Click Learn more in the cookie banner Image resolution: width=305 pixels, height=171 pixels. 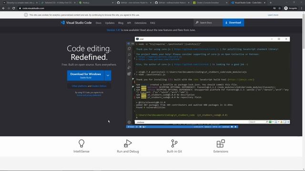pos(273,15)
